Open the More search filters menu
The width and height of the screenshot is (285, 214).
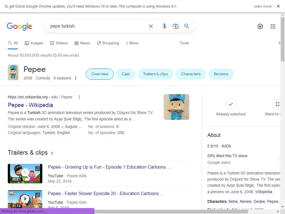pos(132,43)
